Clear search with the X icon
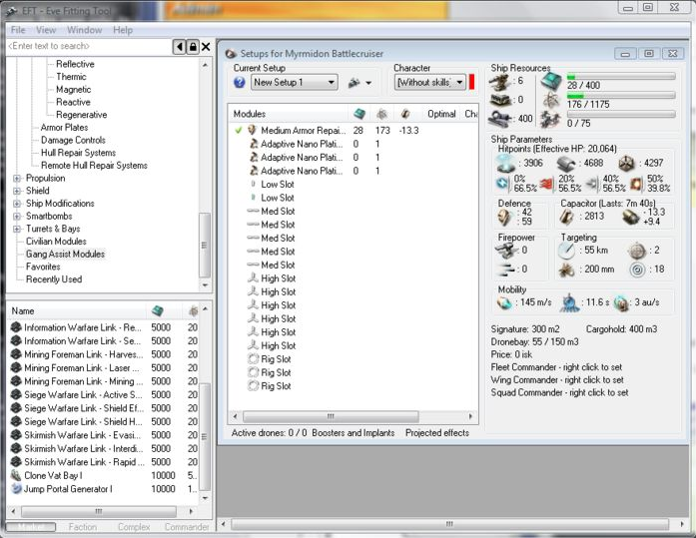This screenshot has height=538, width=696. [x=206, y=47]
